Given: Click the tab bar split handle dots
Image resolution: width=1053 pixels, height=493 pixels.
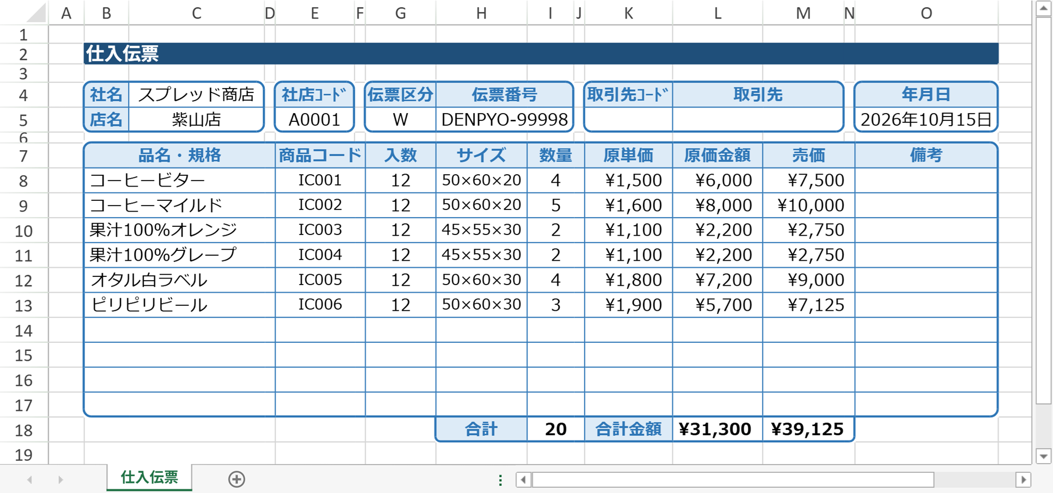Looking at the screenshot, I should [x=500, y=479].
